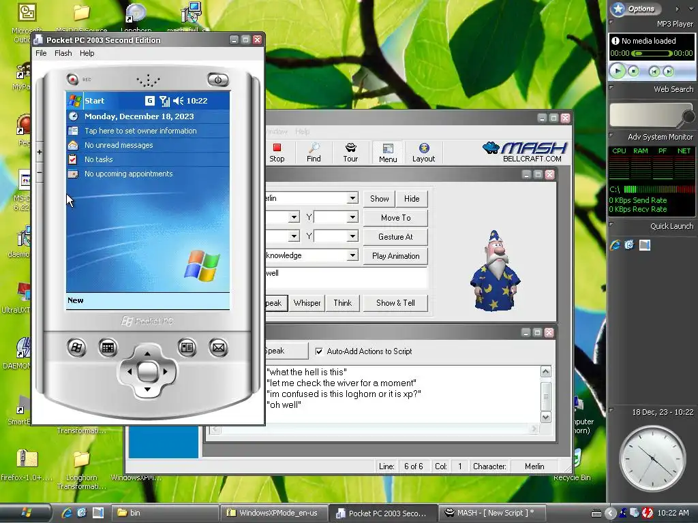The image size is (698, 523).
Task: Open the Find tool in MASH
Action: 314,152
